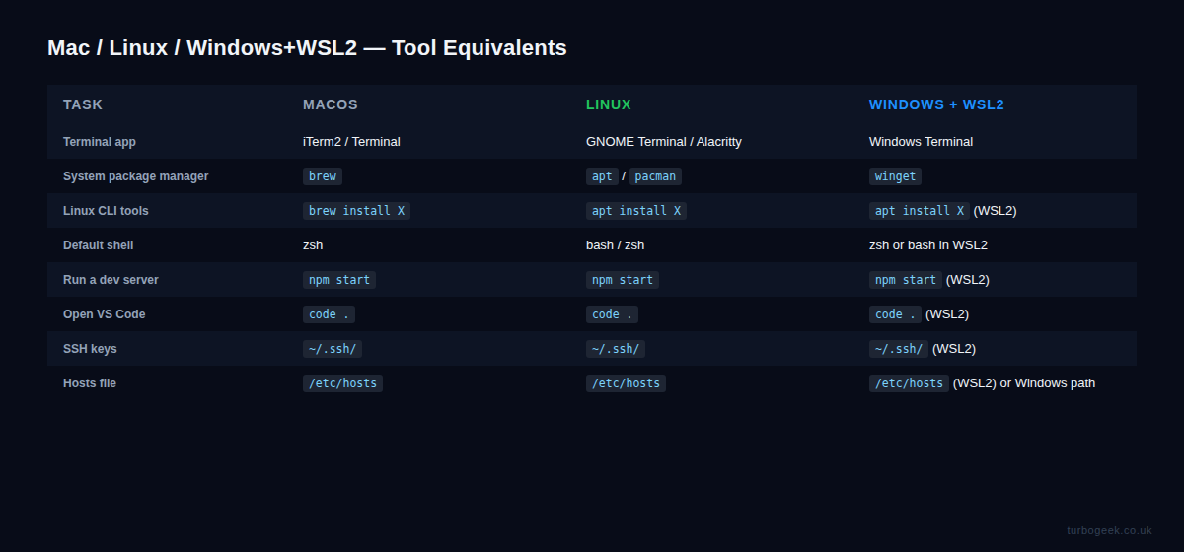Click 'npm start' in Windows + WSL2 column

(906, 280)
